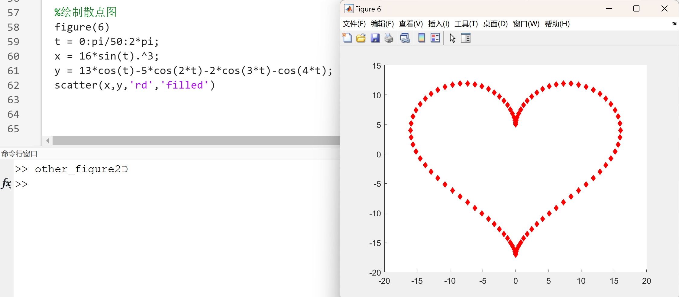Save the figure with the floppy disk icon
679x297 pixels.
tap(375, 38)
